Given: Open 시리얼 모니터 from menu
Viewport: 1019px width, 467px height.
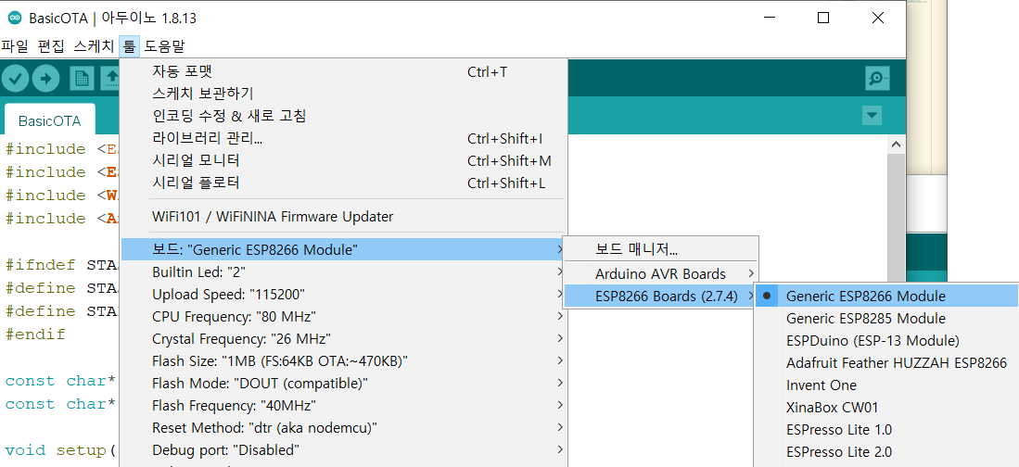Looking at the screenshot, I should pyautogui.click(x=344, y=160).
